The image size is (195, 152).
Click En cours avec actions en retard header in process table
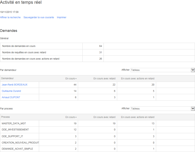coord(137,117)
